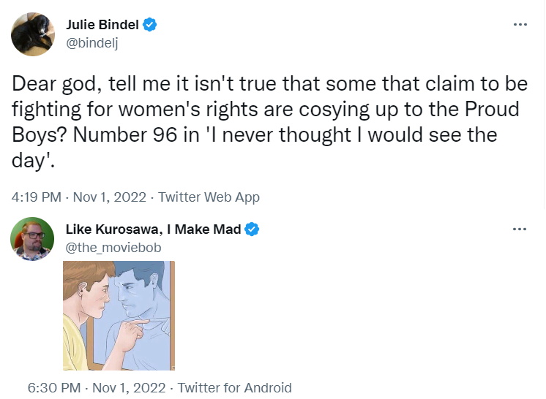Click the Nov 1, 2022 date under Julie's tweet
Screen dimensions: 546x399
[111, 197]
